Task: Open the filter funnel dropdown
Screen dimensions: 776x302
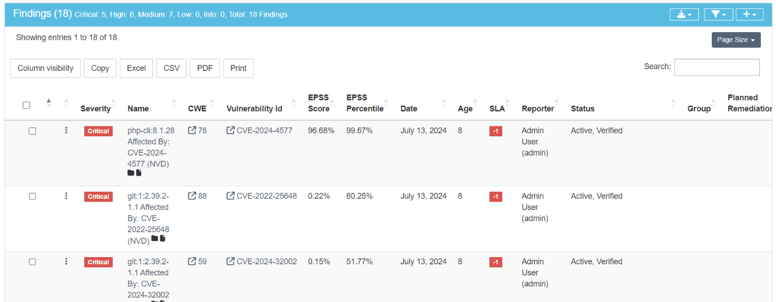Action: point(718,14)
